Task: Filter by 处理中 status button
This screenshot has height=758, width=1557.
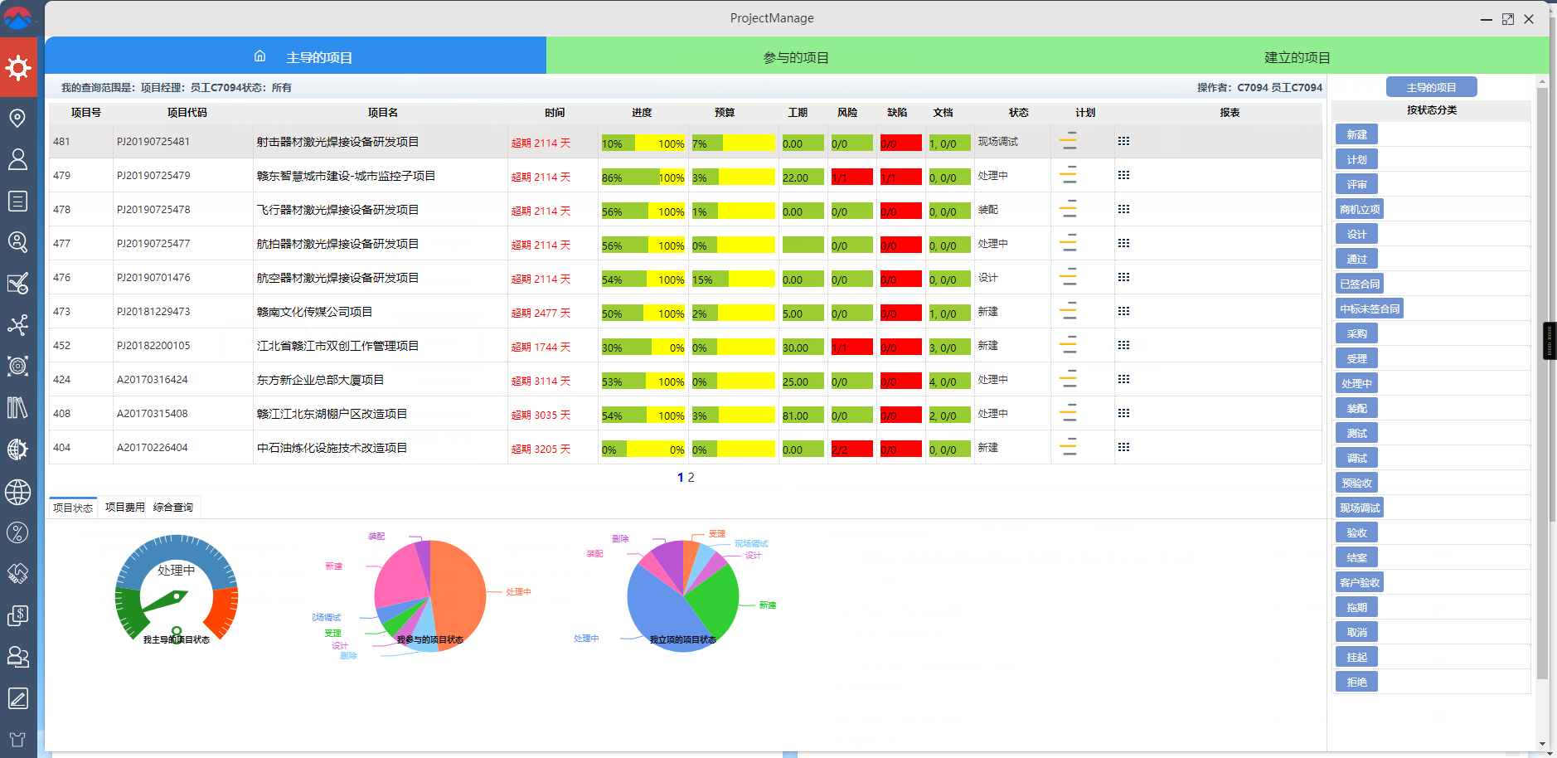Action: (1356, 383)
